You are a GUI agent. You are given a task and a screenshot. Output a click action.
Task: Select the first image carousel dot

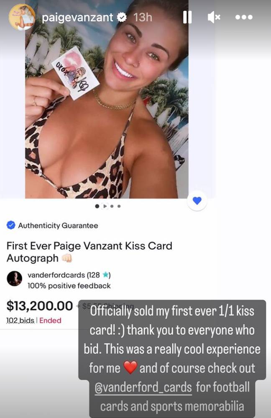pos(97,206)
